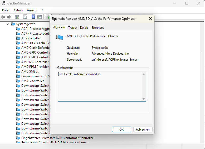
Task: Close the Geräte-Manager window
Action: click(x=199, y=3)
